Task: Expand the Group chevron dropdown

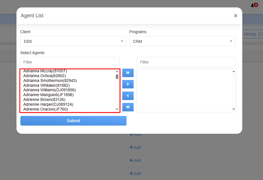Action: click(x=260, y=34)
